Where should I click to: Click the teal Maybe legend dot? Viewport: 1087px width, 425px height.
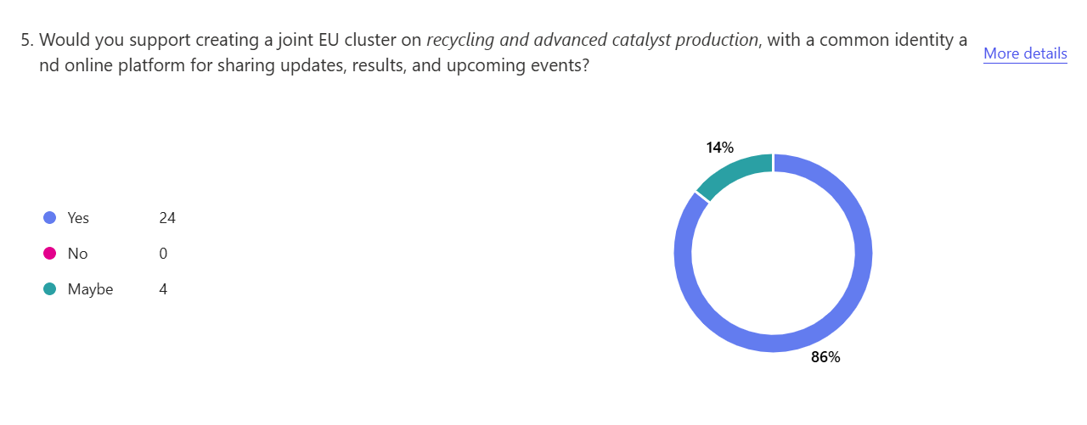[x=49, y=289]
